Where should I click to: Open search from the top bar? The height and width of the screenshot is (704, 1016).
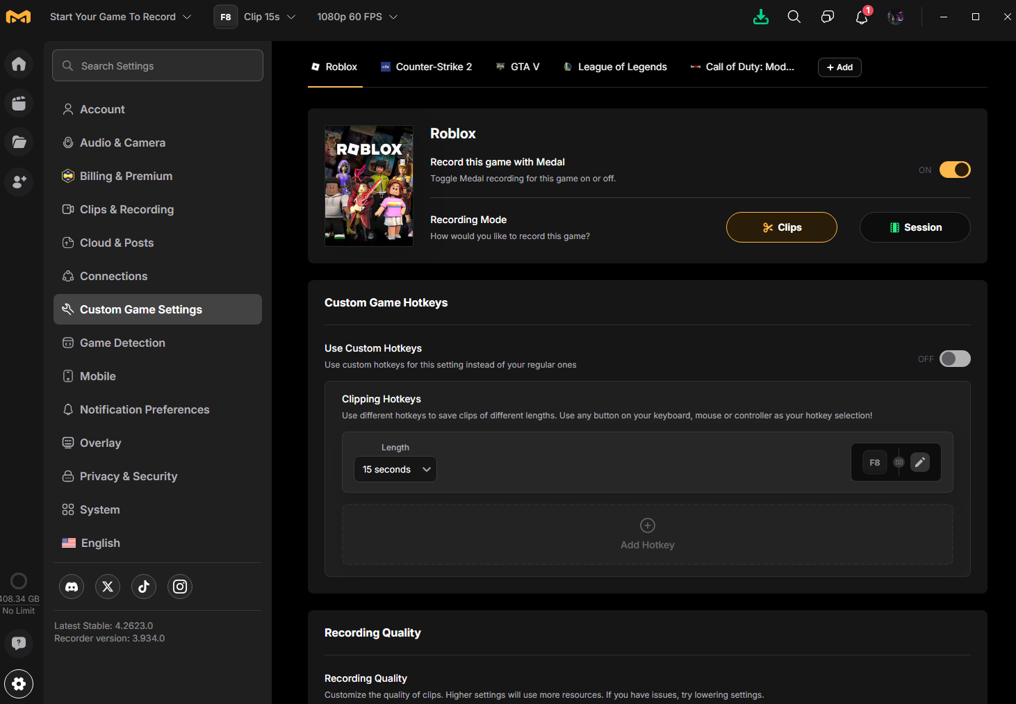point(794,17)
